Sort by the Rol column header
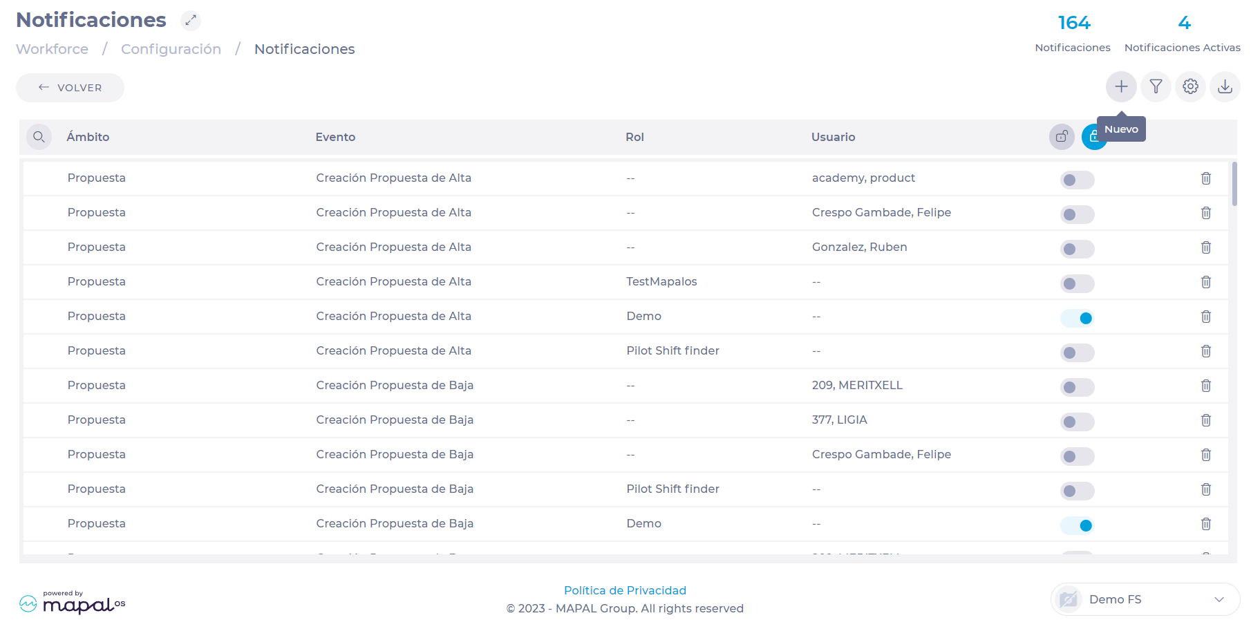Screen dimensions: 1251x620 point(634,137)
